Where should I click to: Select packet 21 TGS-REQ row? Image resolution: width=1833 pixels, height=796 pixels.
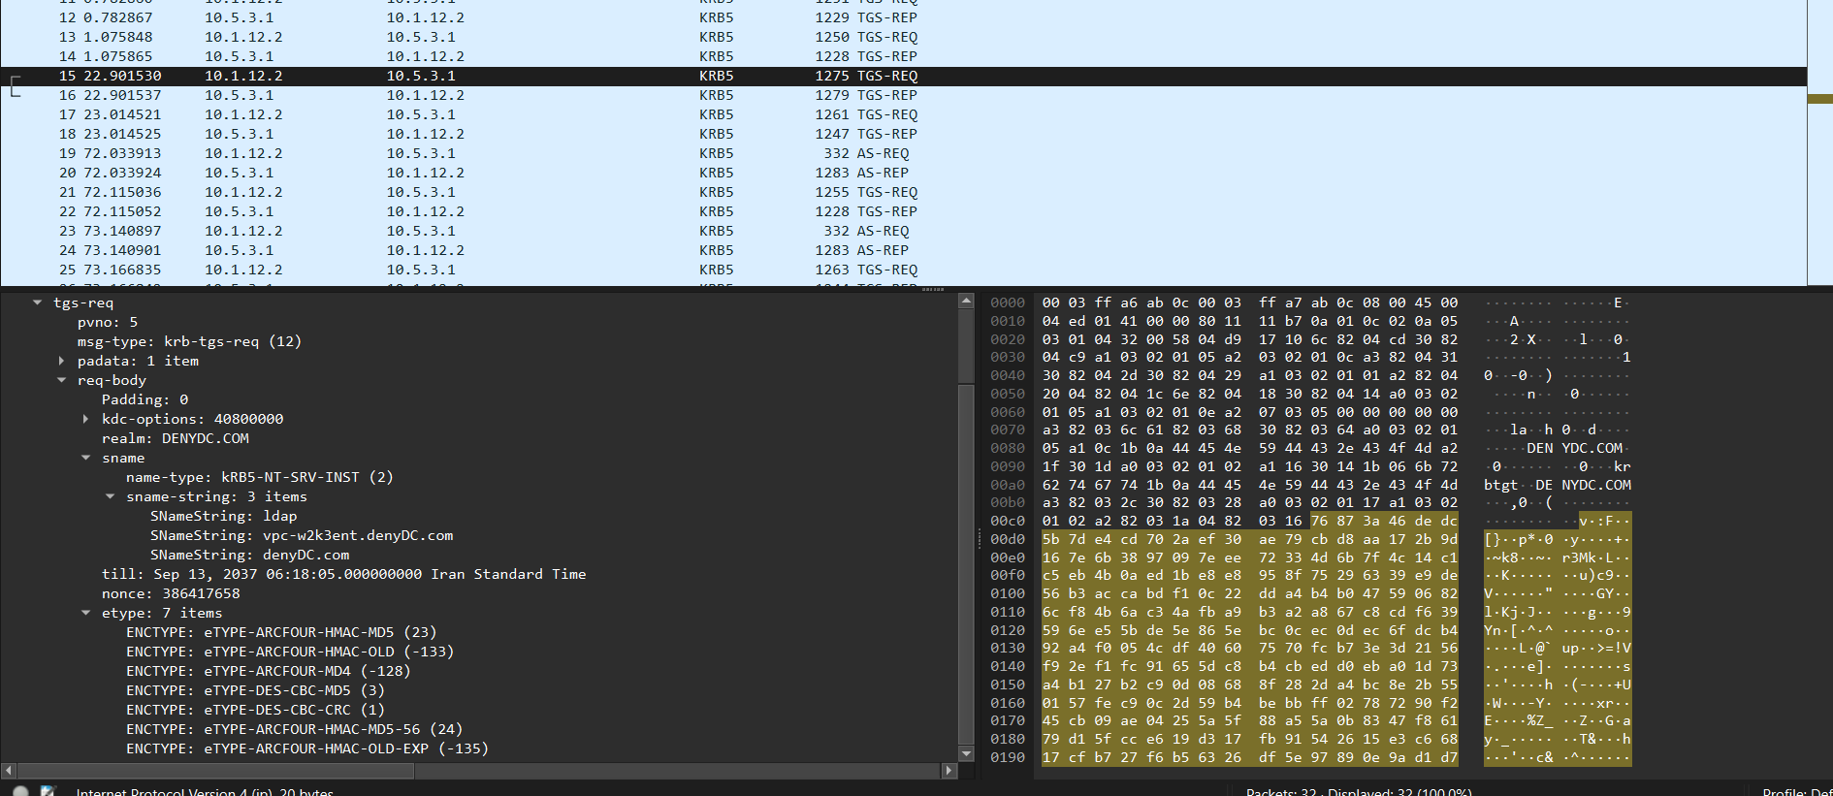coord(903,192)
